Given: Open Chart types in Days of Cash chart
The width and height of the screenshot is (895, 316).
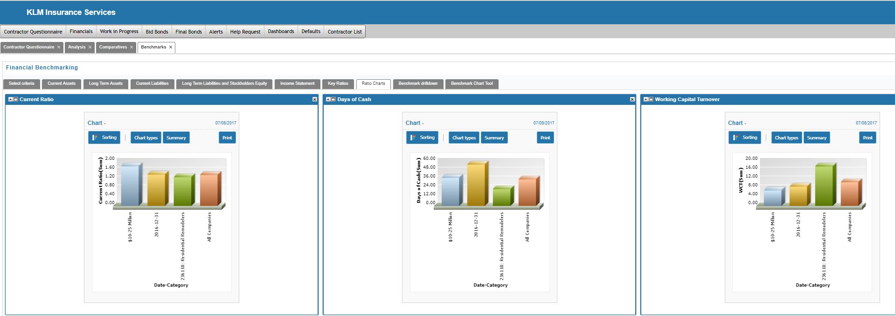Looking at the screenshot, I should coord(464,137).
